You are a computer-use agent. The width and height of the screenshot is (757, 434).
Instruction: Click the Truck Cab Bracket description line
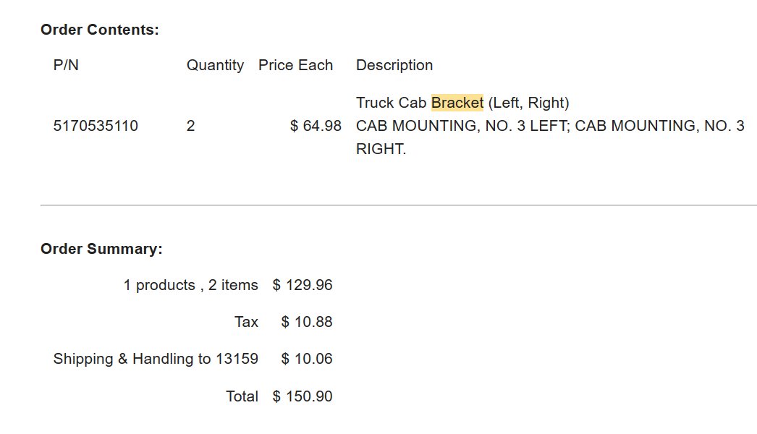tap(462, 103)
